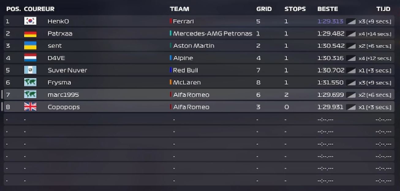Click the red Ferrari team color marker
This screenshot has width=400, height=191.
[x=171, y=21]
